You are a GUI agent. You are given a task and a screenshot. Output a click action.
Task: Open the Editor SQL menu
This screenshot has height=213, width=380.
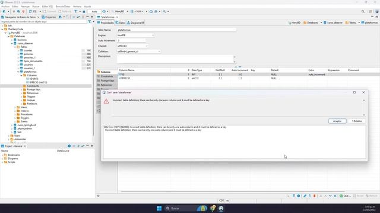coord(47,7)
